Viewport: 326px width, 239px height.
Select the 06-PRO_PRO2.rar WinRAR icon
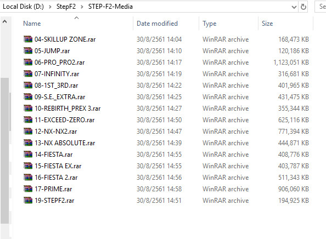pos(28,62)
